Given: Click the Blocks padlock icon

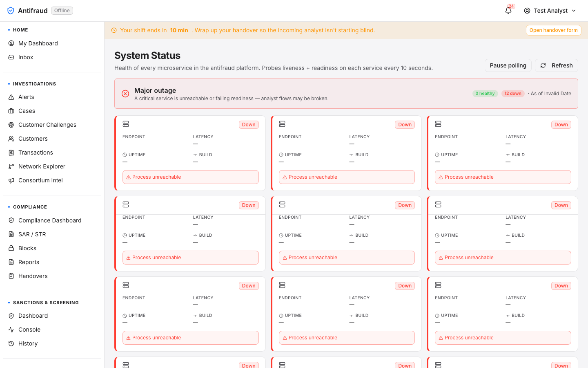Looking at the screenshot, I should click(11, 248).
